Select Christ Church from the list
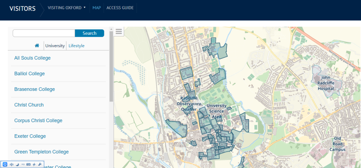The height and width of the screenshot is (168, 361). pyautogui.click(x=29, y=105)
